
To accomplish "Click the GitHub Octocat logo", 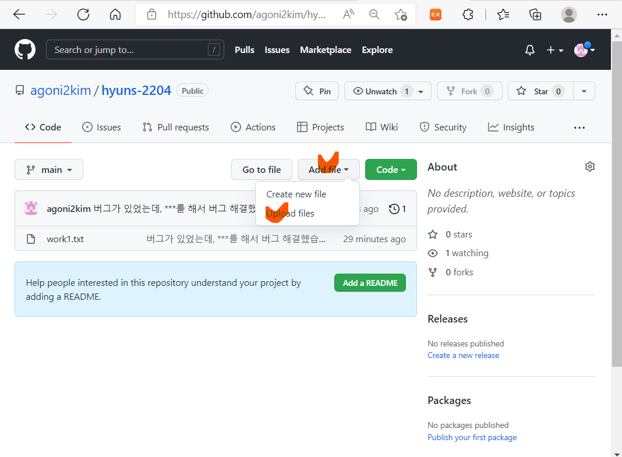I will click(x=25, y=49).
